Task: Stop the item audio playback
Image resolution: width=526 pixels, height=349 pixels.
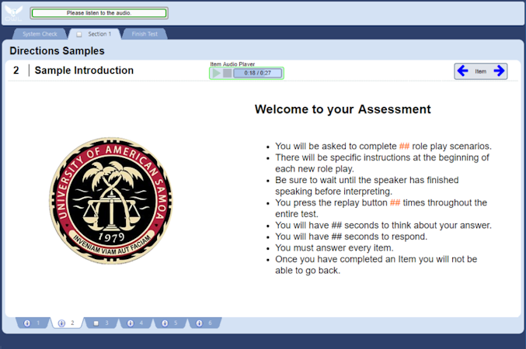Action: coord(227,73)
